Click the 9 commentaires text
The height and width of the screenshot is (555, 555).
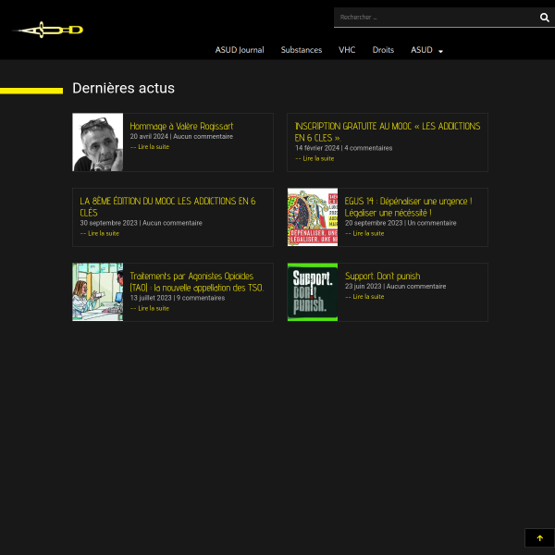[x=201, y=299]
